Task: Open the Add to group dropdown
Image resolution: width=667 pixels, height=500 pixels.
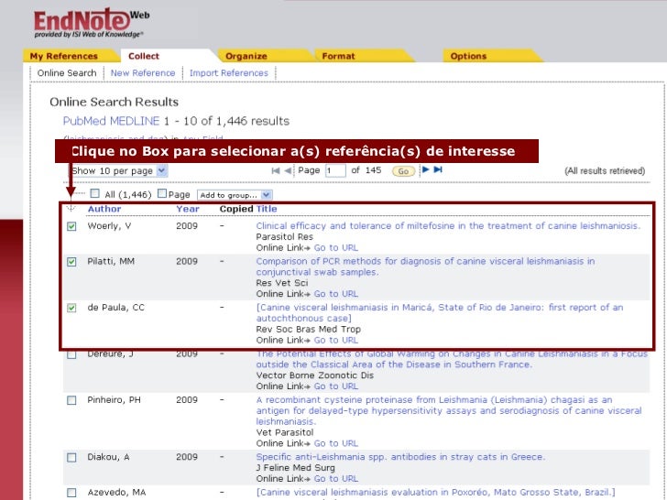Action: point(235,195)
